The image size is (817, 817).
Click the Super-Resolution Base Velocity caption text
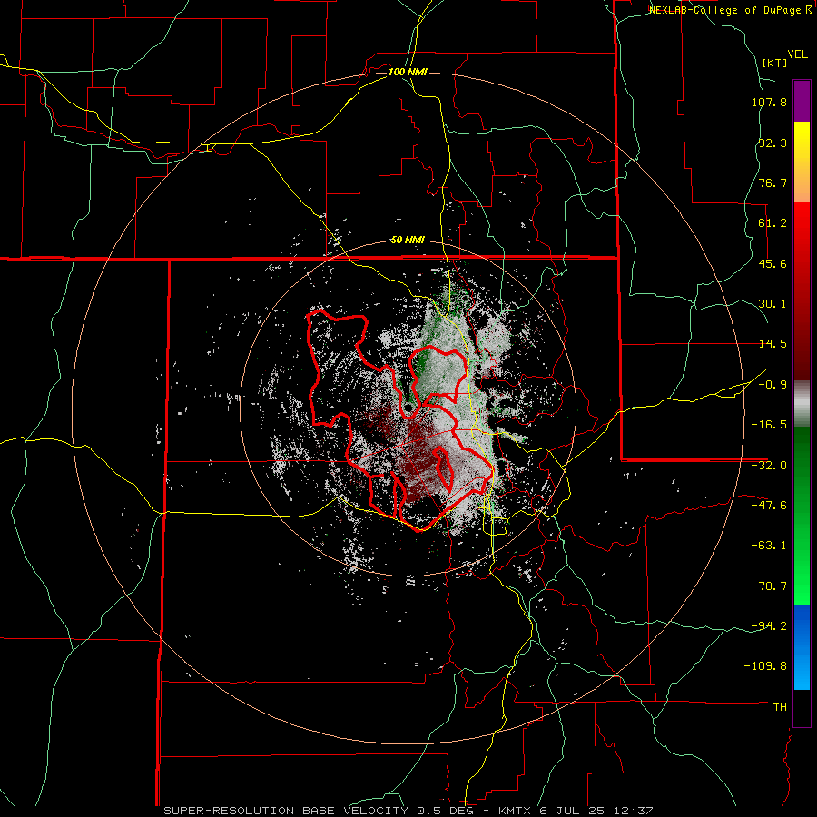pyautogui.click(x=408, y=811)
